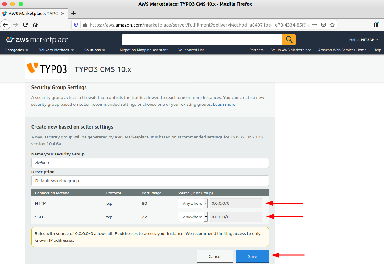Image resolution: width=384 pixels, height=264 pixels.
Task: Click the macOS-style red close button
Action: [x=5, y=4]
